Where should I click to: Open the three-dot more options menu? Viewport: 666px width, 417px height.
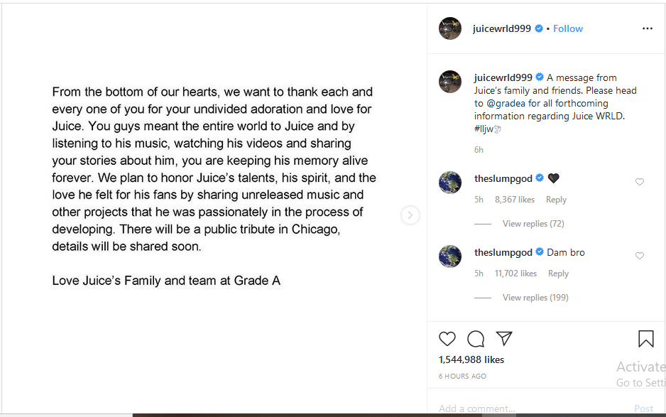(x=647, y=28)
